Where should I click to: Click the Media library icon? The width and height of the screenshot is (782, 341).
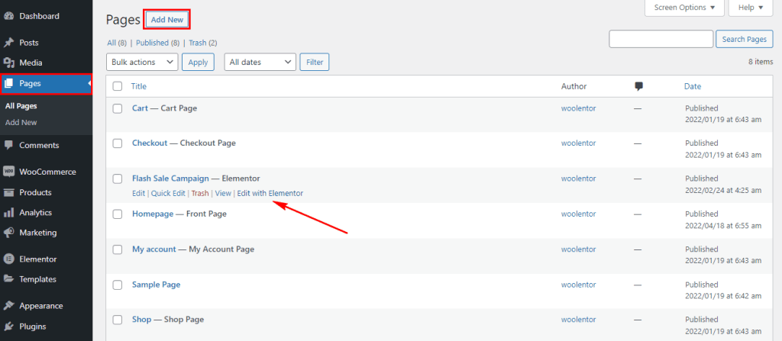pos(9,63)
